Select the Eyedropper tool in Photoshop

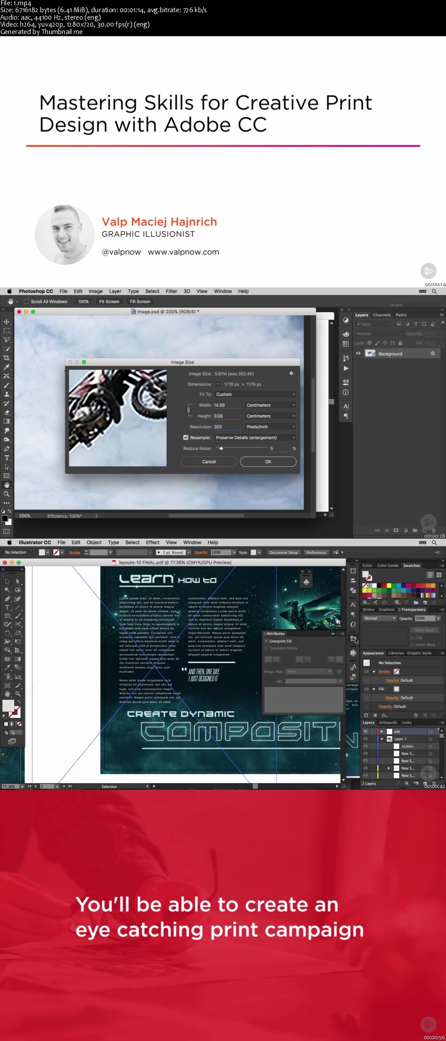pyautogui.click(x=7, y=367)
